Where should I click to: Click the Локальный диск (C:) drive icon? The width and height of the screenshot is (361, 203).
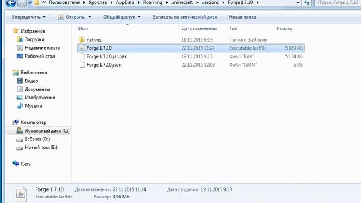(x=20, y=130)
